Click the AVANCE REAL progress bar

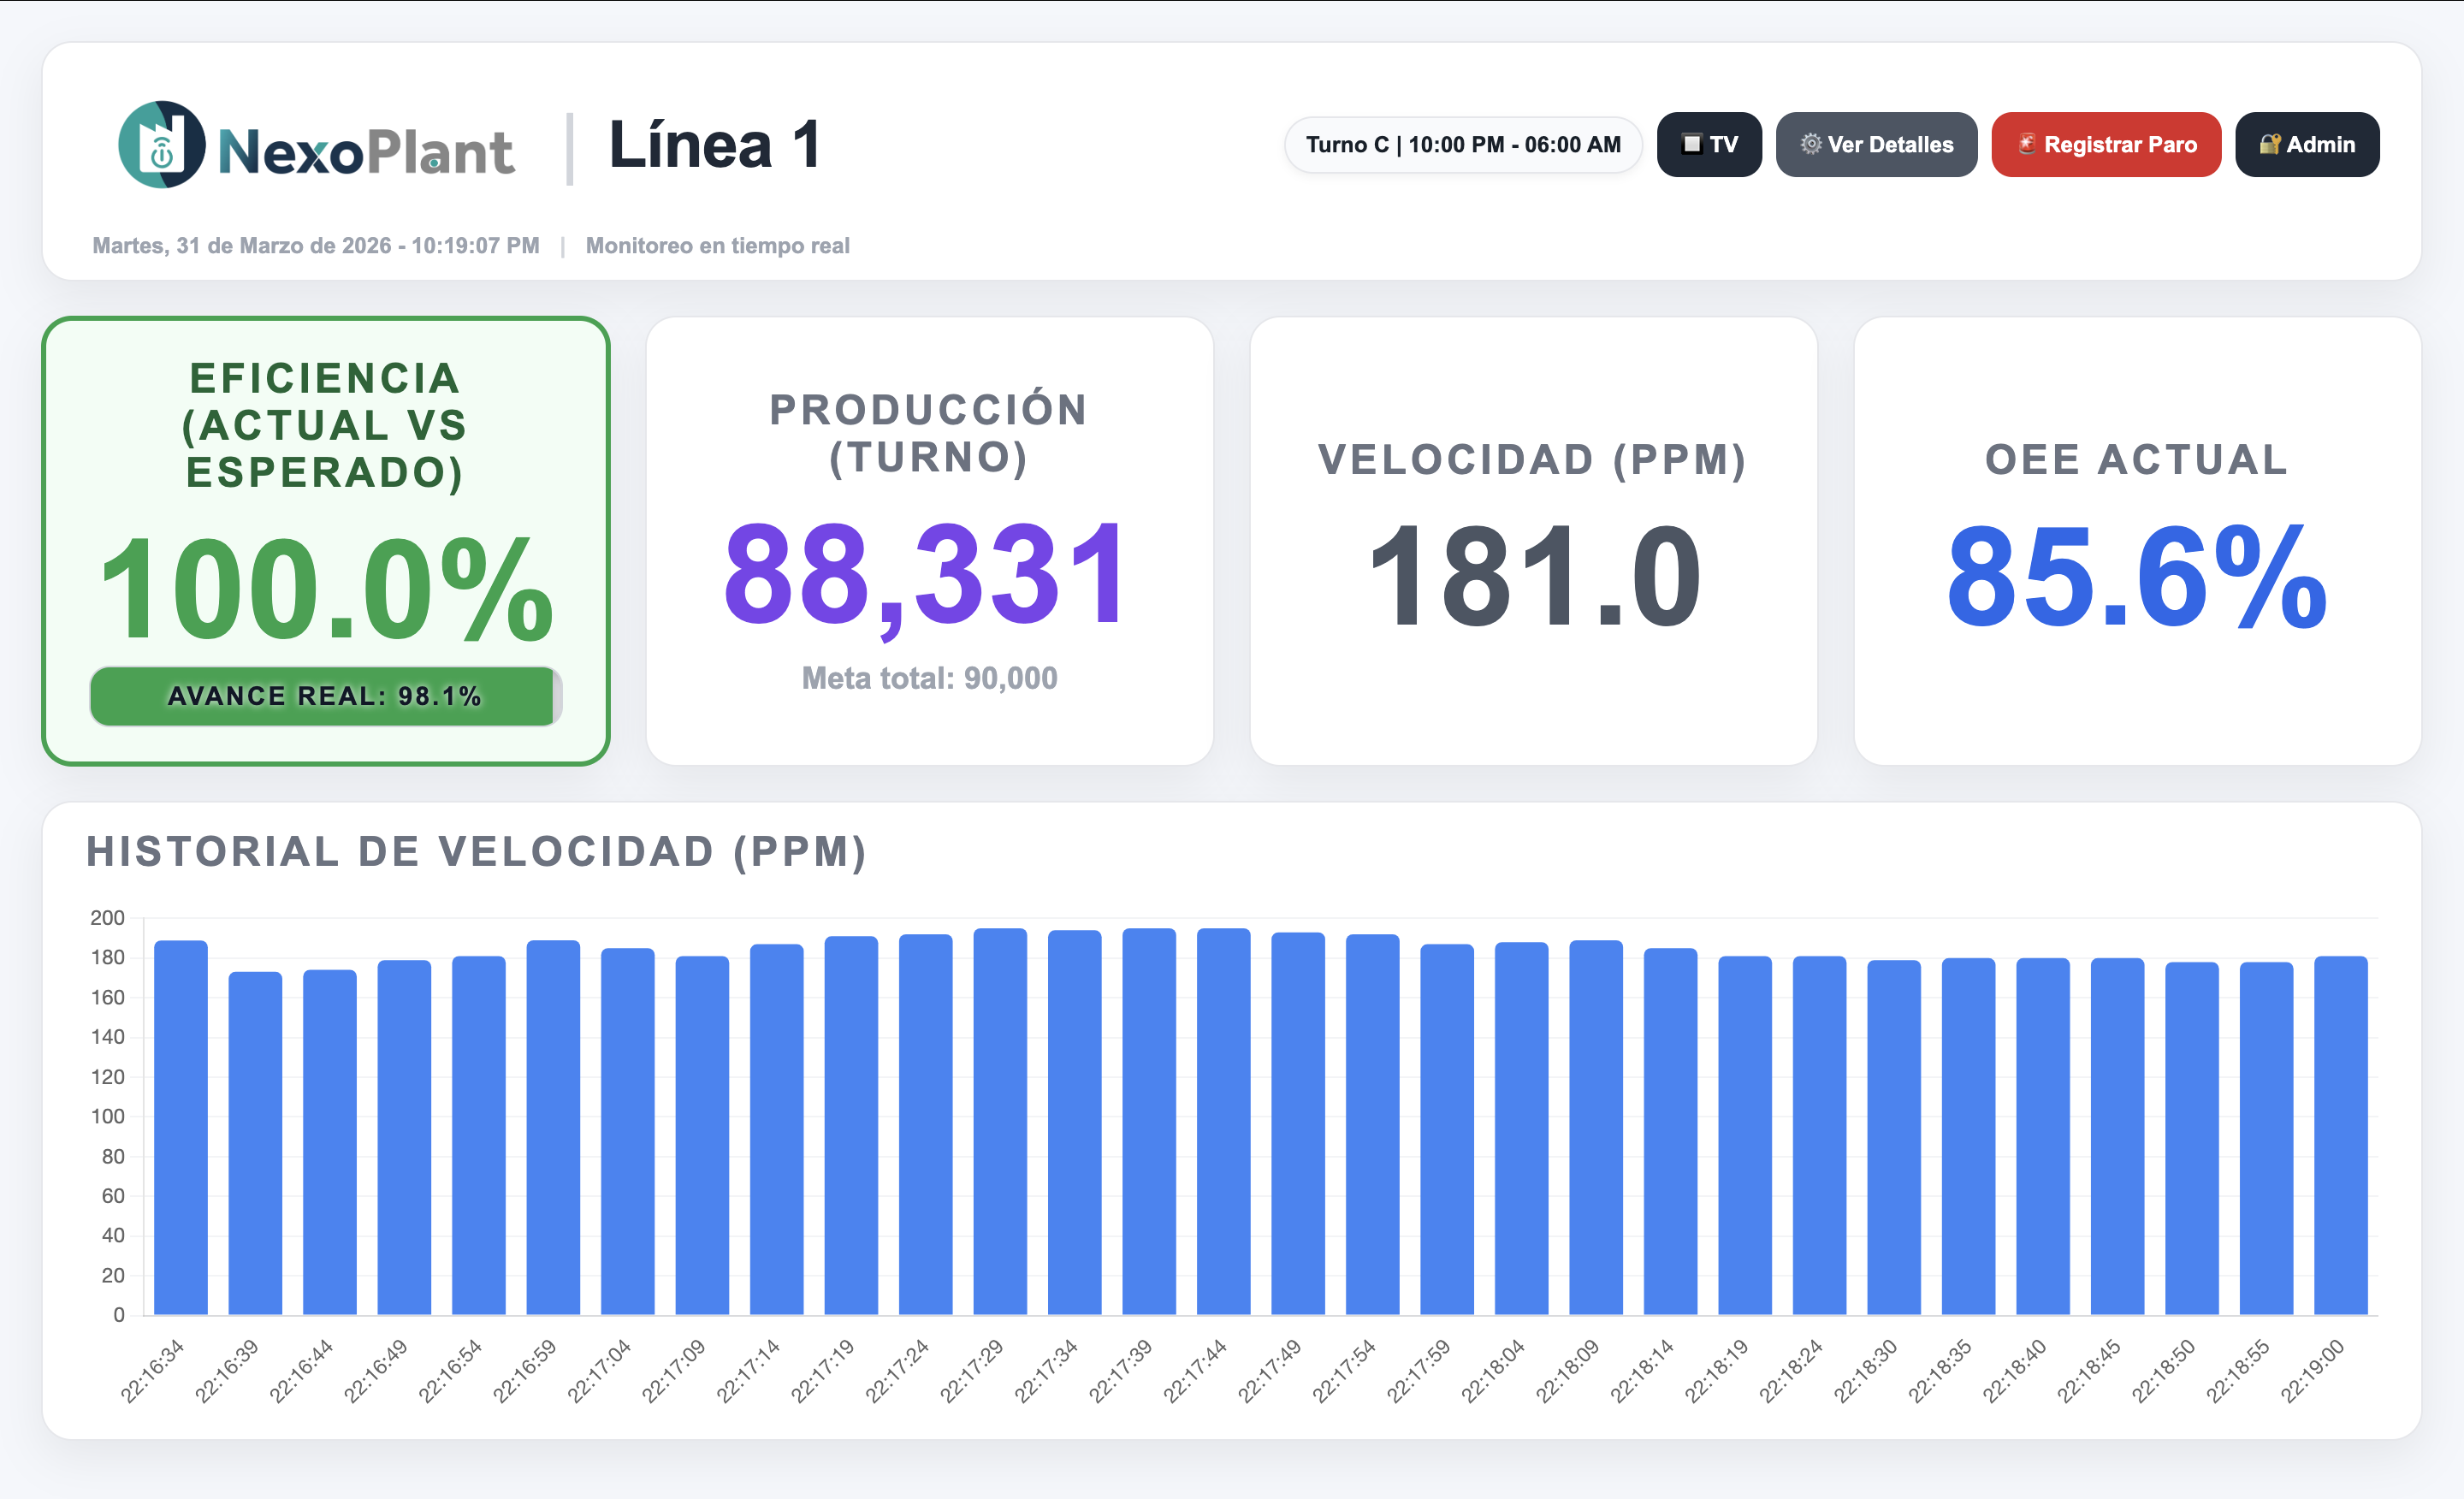[325, 696]
